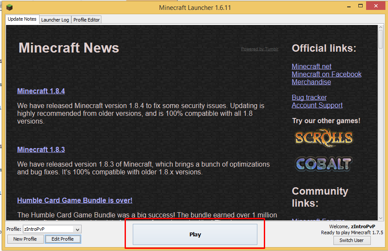388x251 pixels.
Task: Click the news panel scrollbar thumb
Action: [381, 39]
